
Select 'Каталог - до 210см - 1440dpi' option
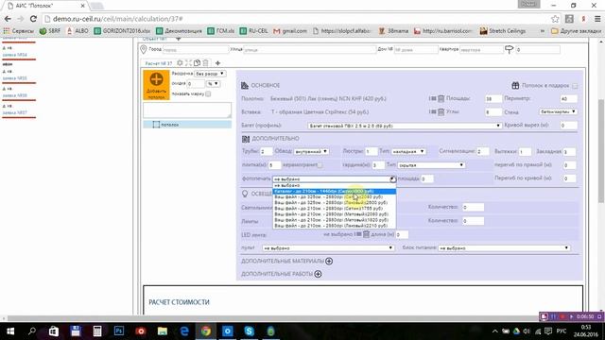[334, 191]
